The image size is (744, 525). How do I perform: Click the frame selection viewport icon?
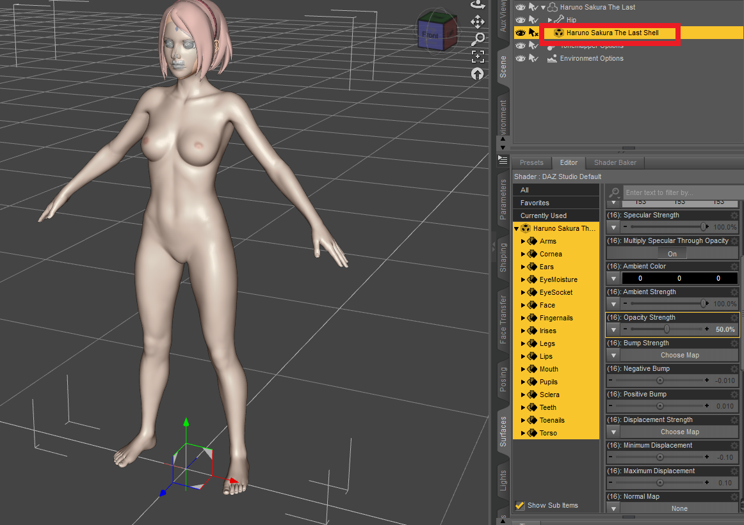pos(478,56)
